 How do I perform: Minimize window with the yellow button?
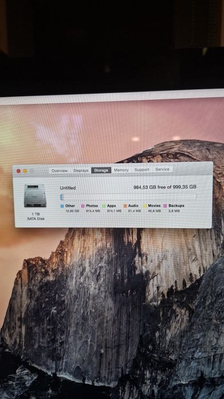click(x=25, y=171)
